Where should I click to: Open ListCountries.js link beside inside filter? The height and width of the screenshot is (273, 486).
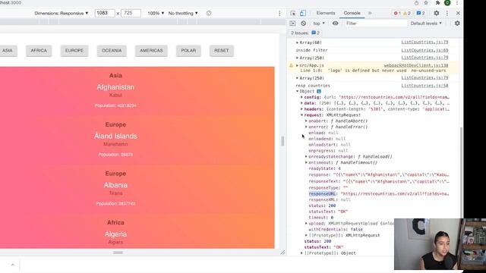(424, 50)
